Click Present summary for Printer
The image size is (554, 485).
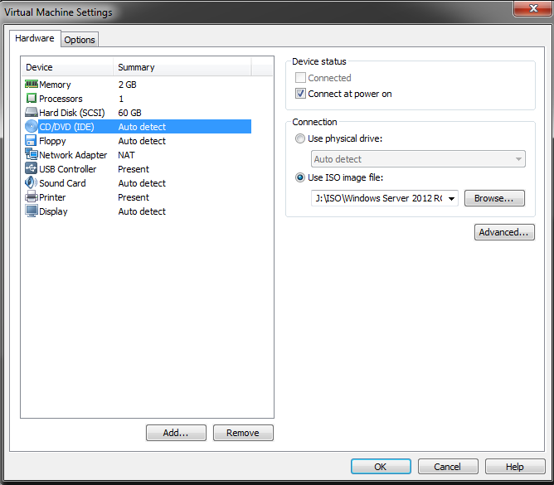coord(134,197)
